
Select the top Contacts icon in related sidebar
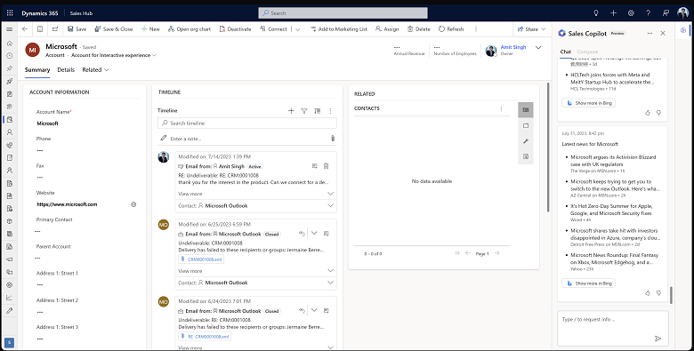pyautogui.click(x=525, y=109)
